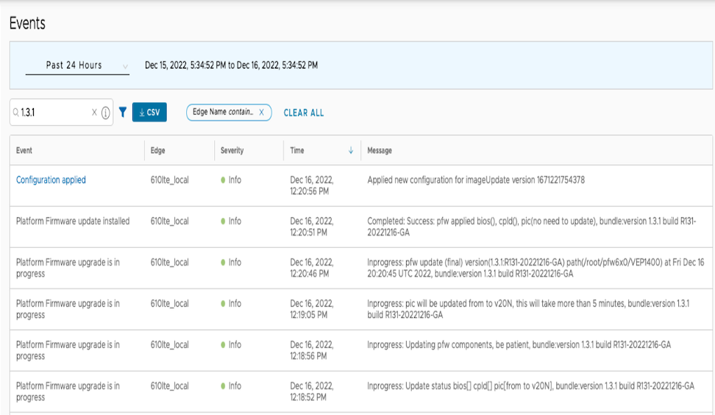Viewport: 715px width, 415px height.
Task: Click the Info severity dot for Configuration applied
Action: [223, 180]
